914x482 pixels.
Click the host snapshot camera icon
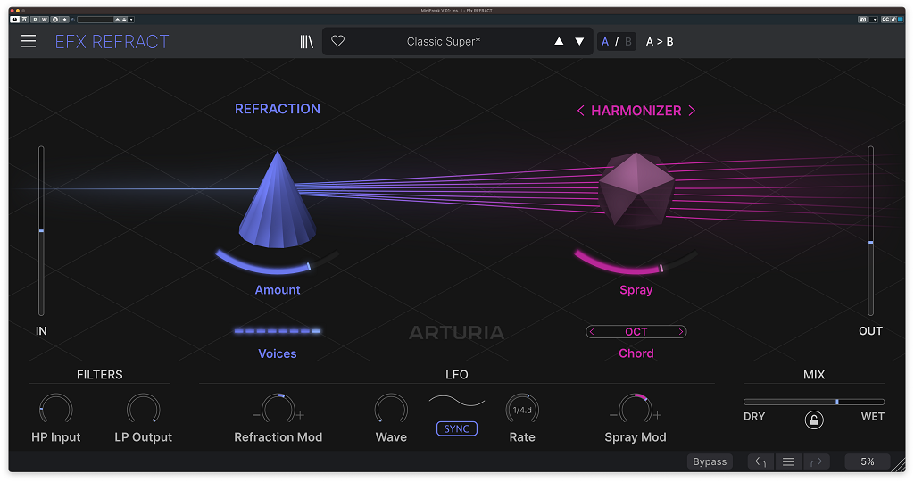(863, 20)
